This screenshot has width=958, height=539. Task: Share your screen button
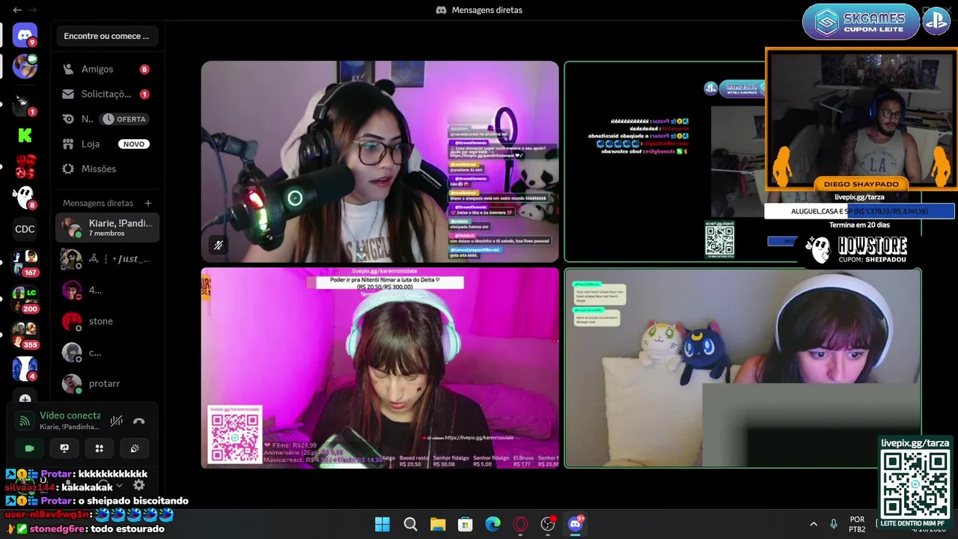pos(64,448)
